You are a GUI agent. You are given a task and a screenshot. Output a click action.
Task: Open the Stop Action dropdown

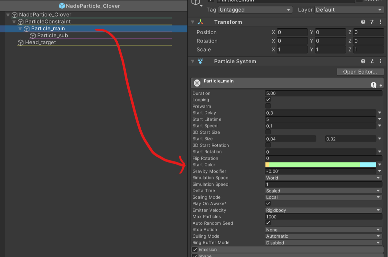point(323,230)
